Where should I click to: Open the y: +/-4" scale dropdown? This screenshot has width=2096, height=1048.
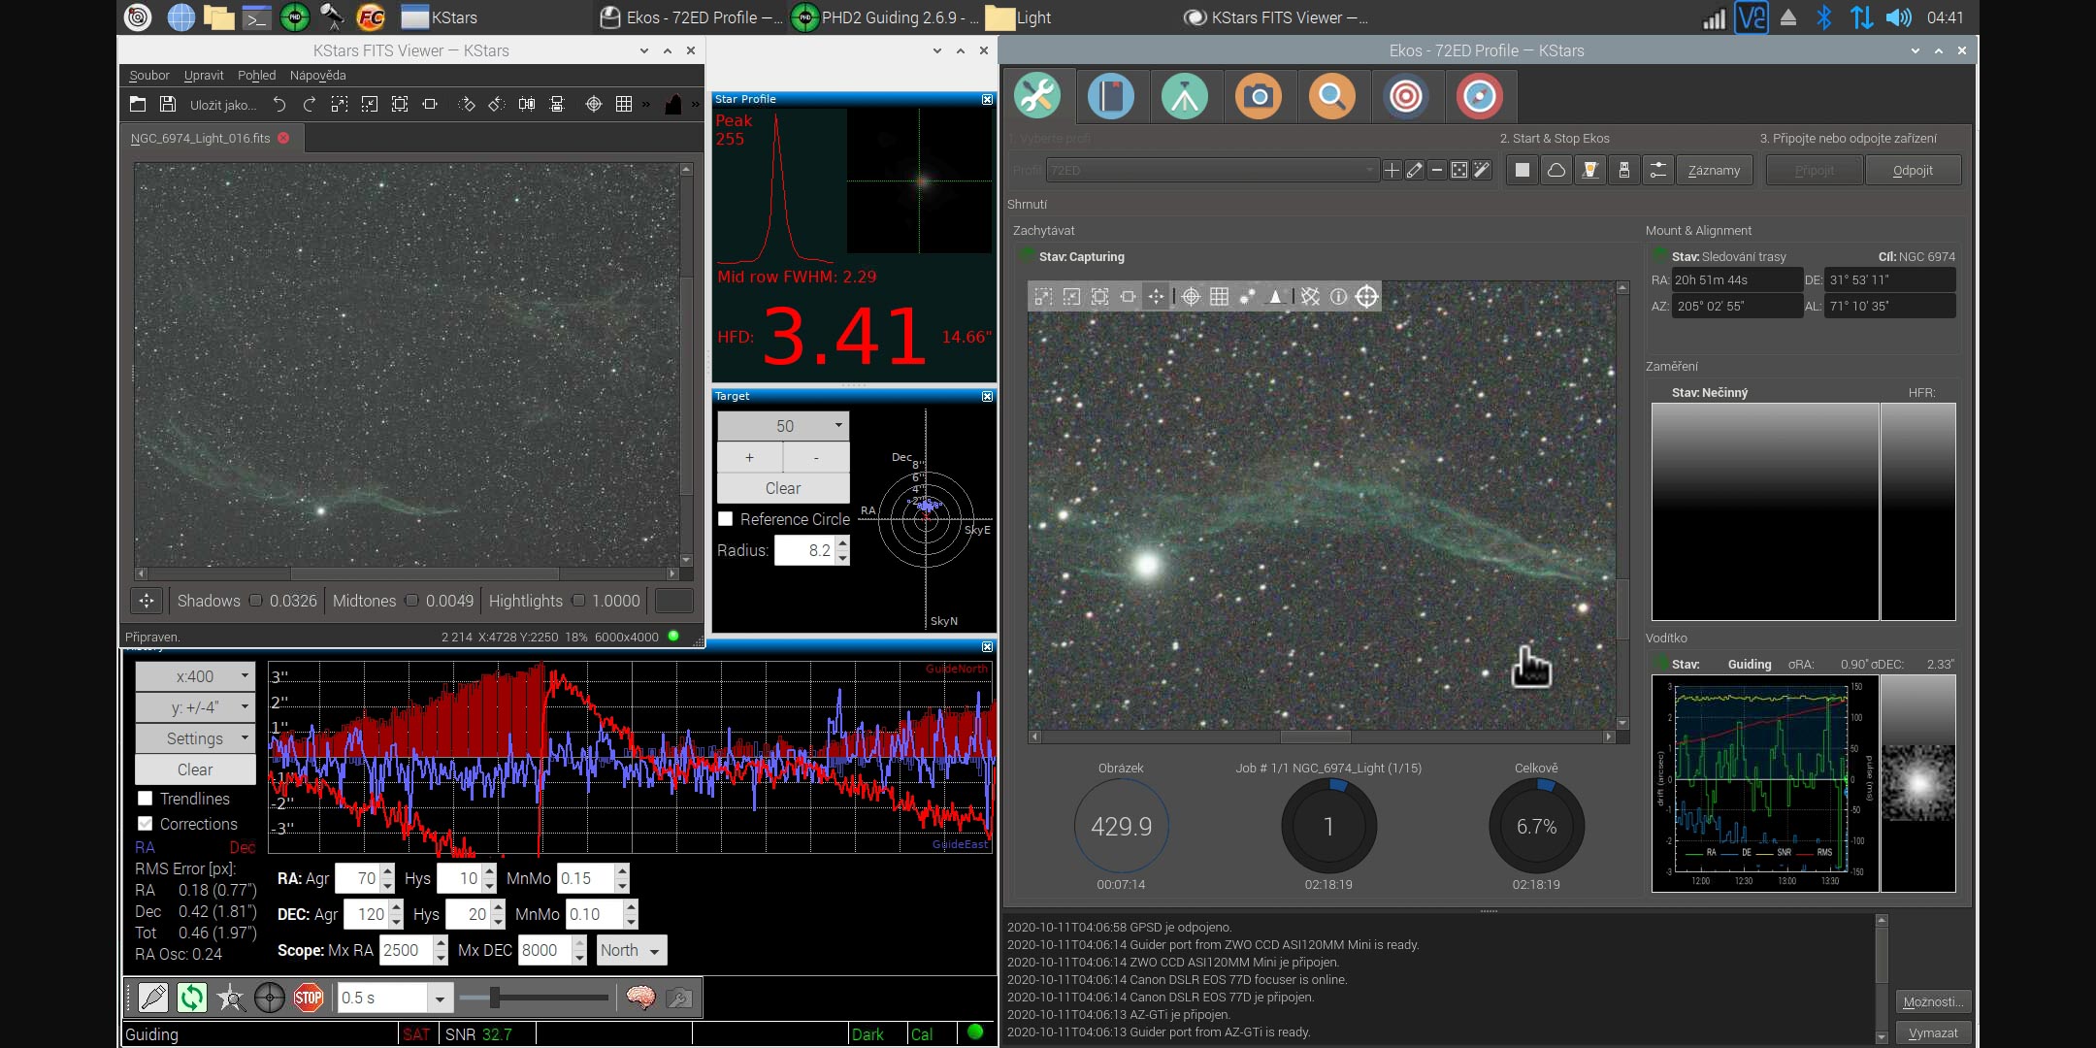click(x=195, y=707)
